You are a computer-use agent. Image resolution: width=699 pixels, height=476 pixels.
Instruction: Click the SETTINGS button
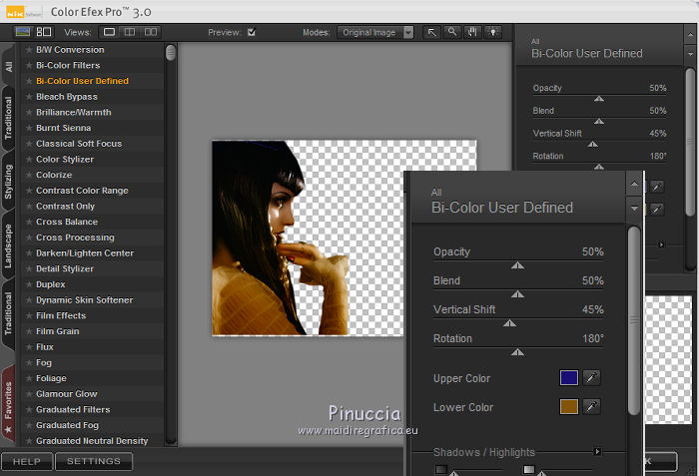(x=94, y=461)
